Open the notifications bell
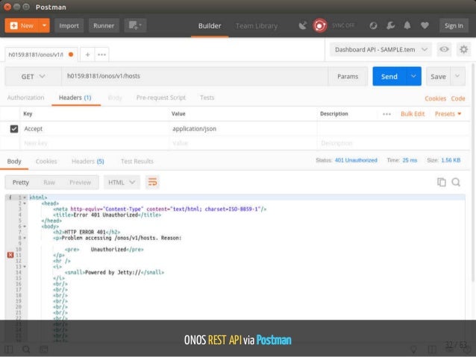Viewport: 476px width, 357px height. [x=407, y=25]
